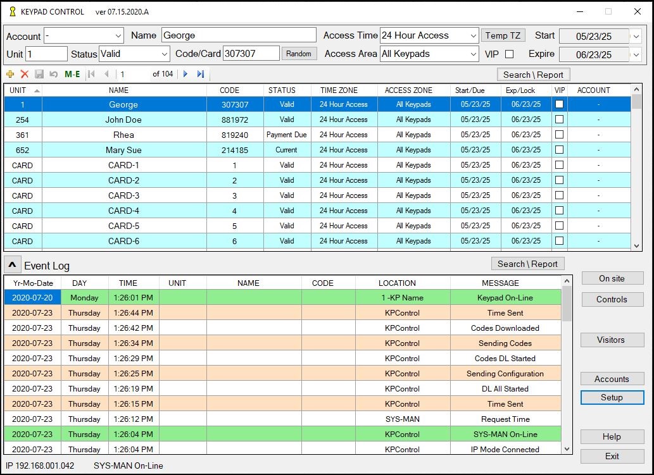Click the Name input field
The width and height of the screenshot is (654, 475).
tap(238, 36)
